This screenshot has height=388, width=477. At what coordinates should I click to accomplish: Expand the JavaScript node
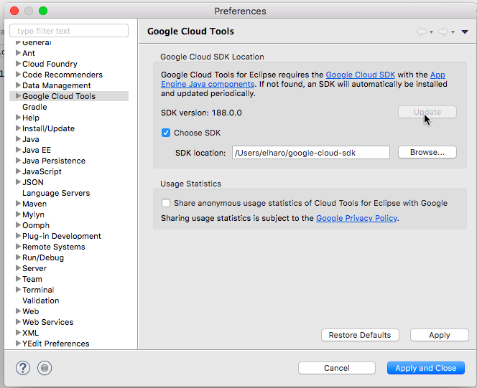click(18, 171)
